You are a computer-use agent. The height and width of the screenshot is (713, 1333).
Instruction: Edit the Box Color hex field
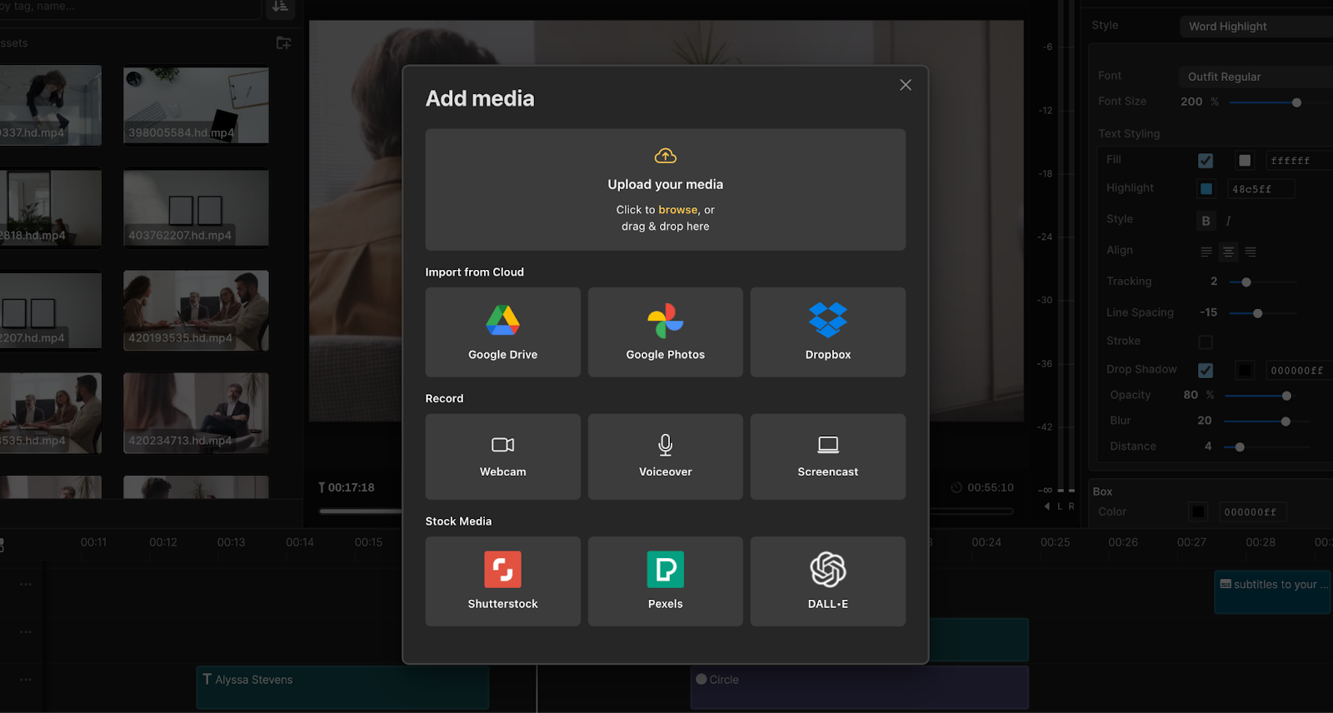coord(1253,512)
